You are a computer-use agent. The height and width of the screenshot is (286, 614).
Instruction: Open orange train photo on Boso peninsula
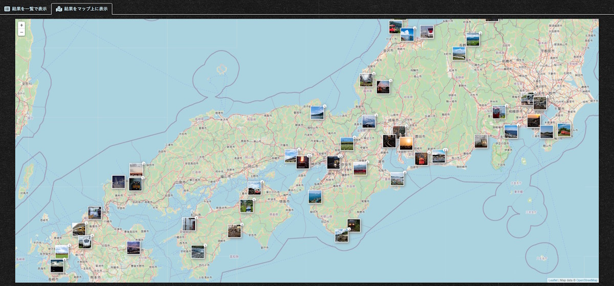point(564,130)
